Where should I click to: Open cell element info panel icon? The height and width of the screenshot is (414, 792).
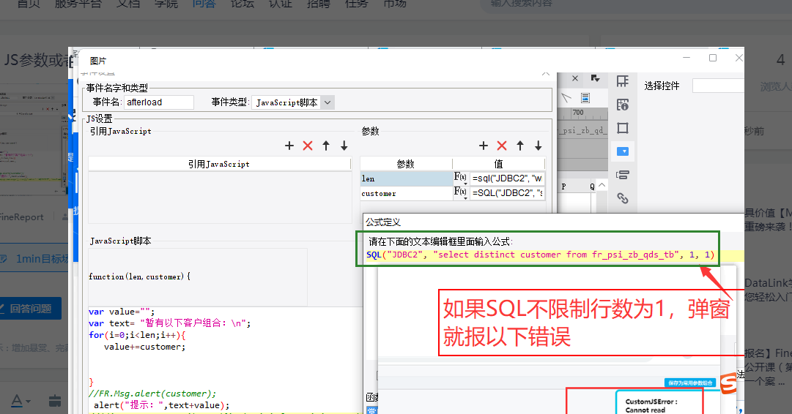(623, 105)
